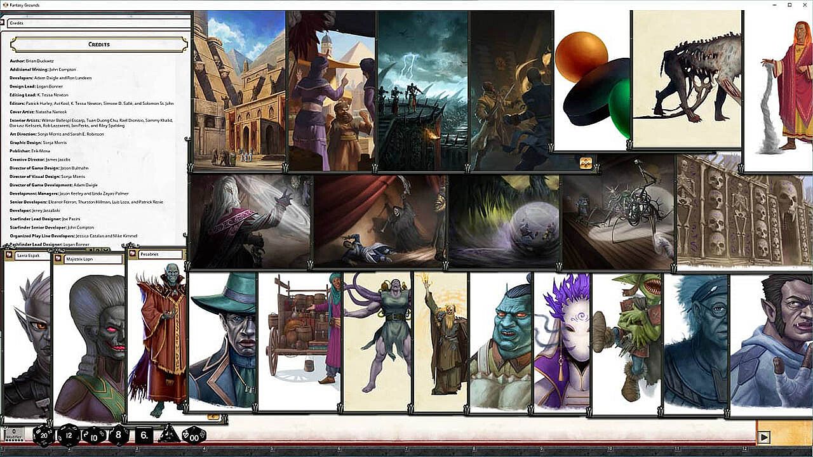Select the merchant with wooden cart image
Image resolution: width=813 pixels, height=457 pixels.
pos(300,341)
